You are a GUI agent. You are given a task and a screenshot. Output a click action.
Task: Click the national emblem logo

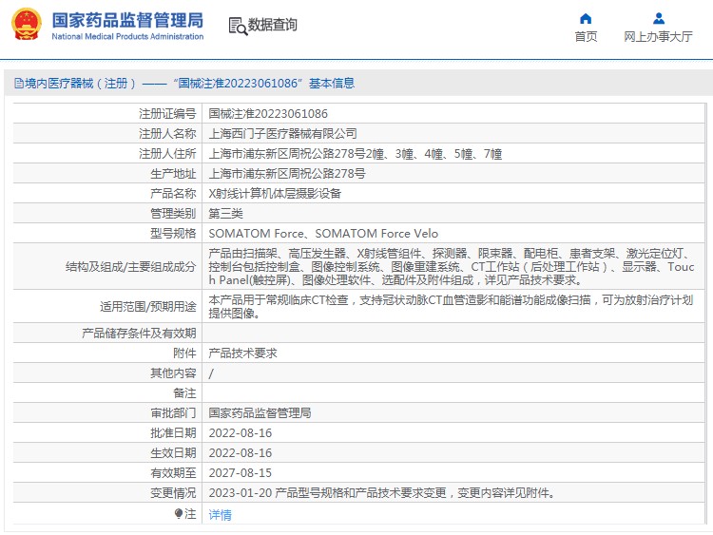tap(27, 24)
